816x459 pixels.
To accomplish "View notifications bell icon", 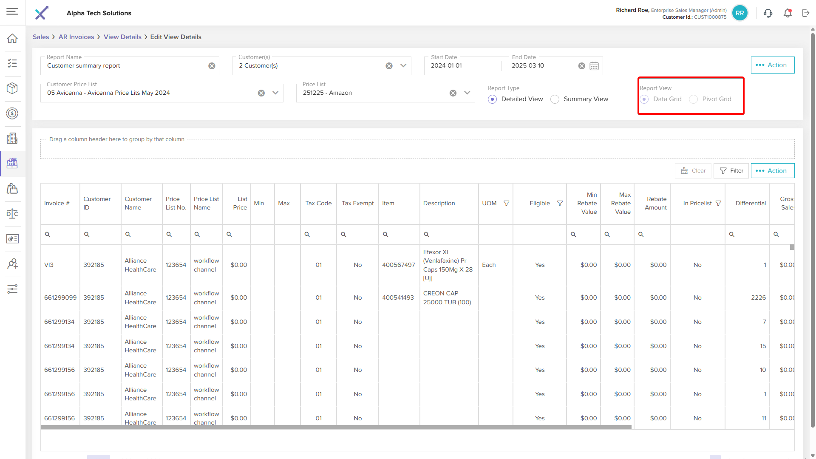I will pyautogui.click(x=788, y=13).
